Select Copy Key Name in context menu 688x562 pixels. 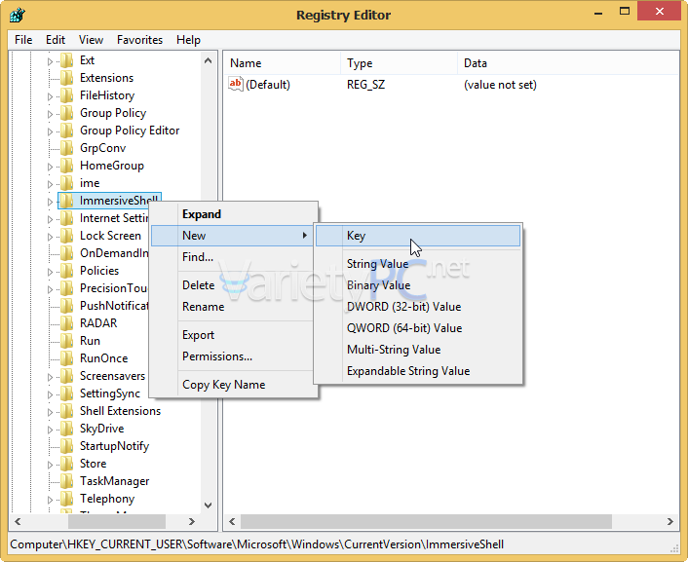click(233, 385)
